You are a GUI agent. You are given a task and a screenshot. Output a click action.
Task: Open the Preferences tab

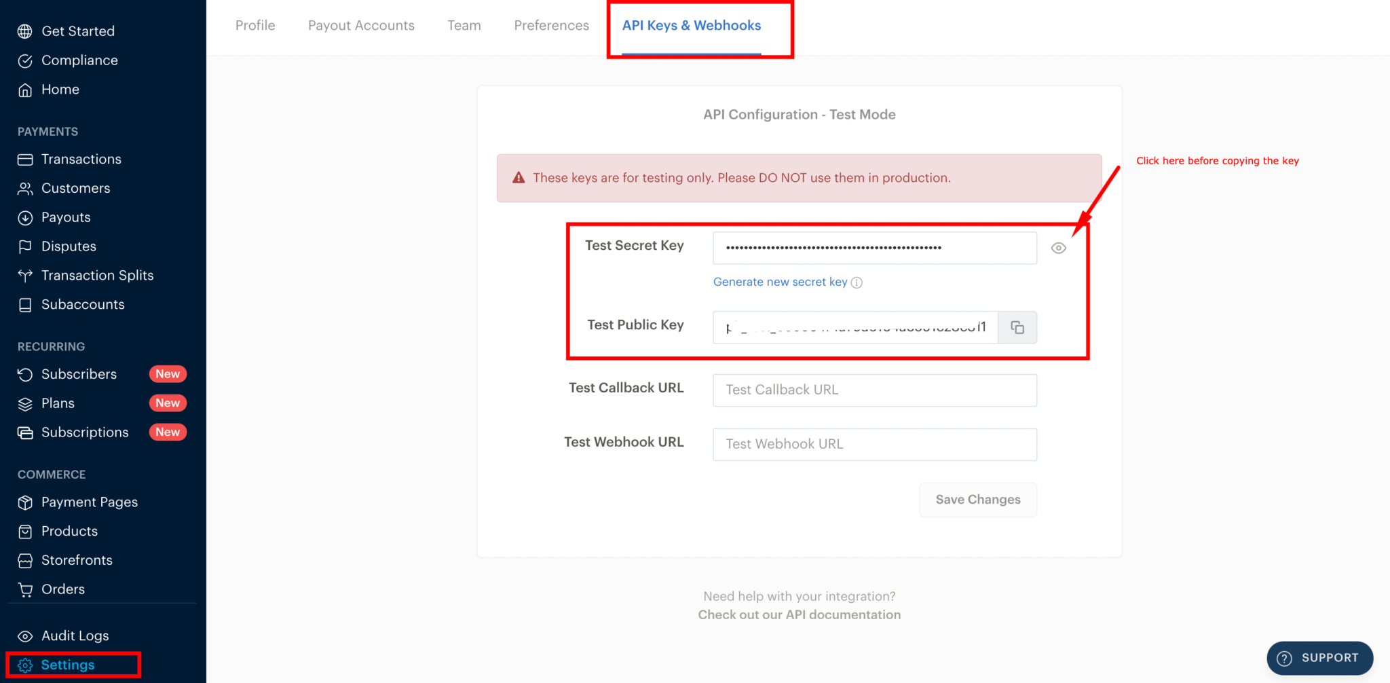(551, 25)
